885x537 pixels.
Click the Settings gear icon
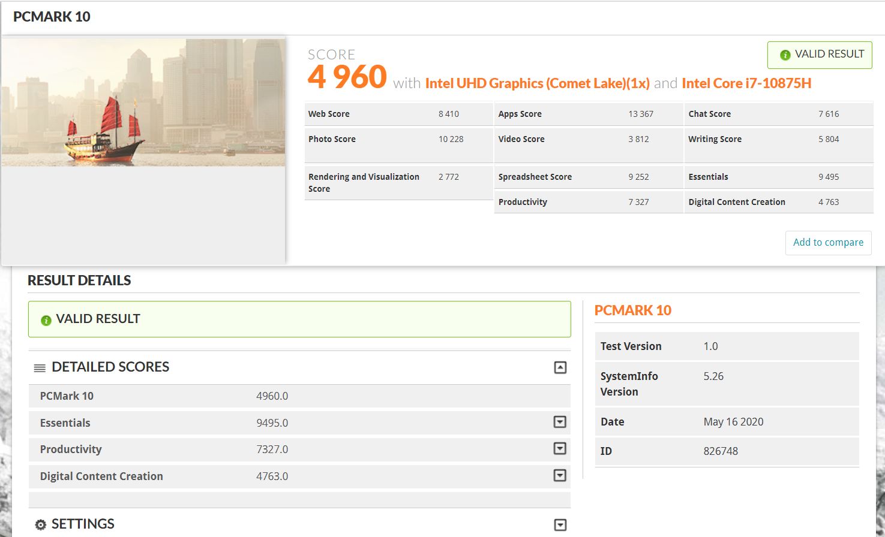(40, 525)
